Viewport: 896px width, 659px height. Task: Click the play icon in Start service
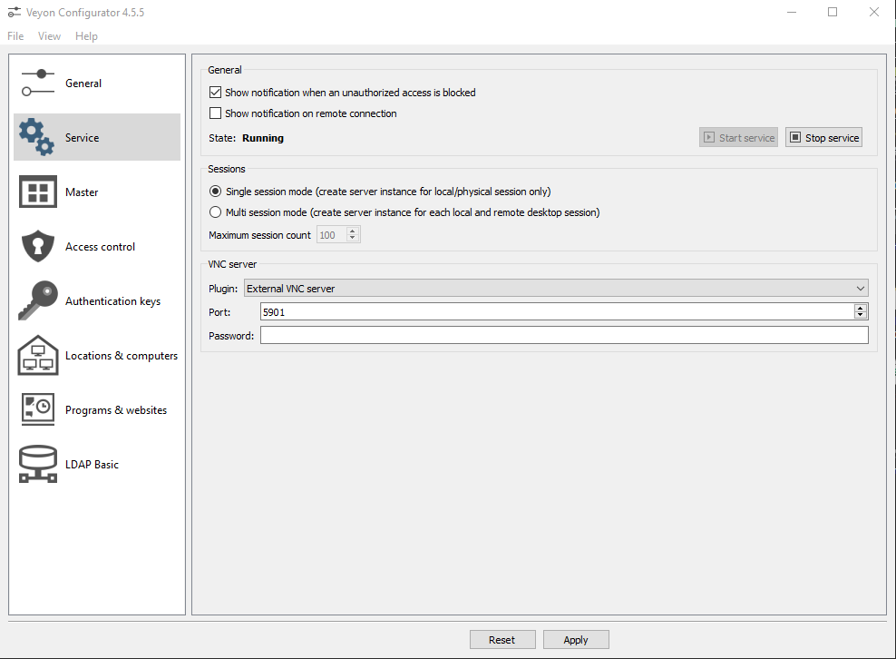[708, 137]
